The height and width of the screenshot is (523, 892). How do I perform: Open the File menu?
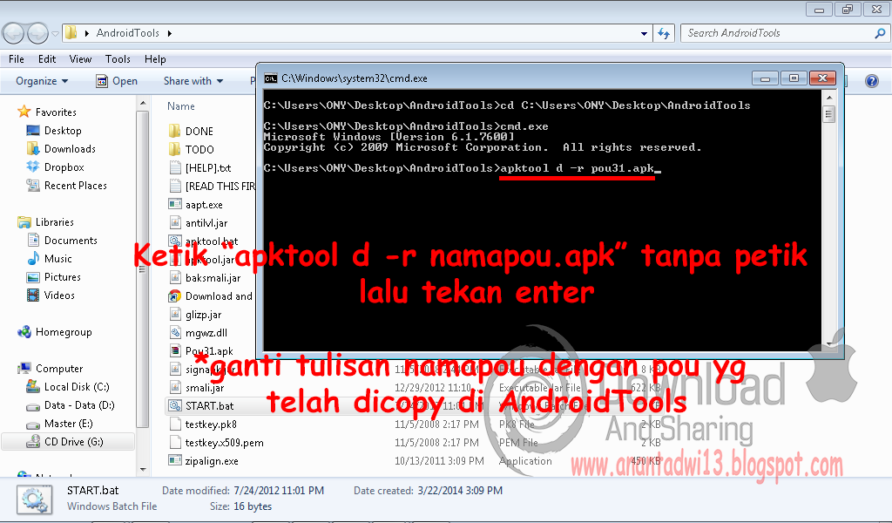click(x=16, y=59)
